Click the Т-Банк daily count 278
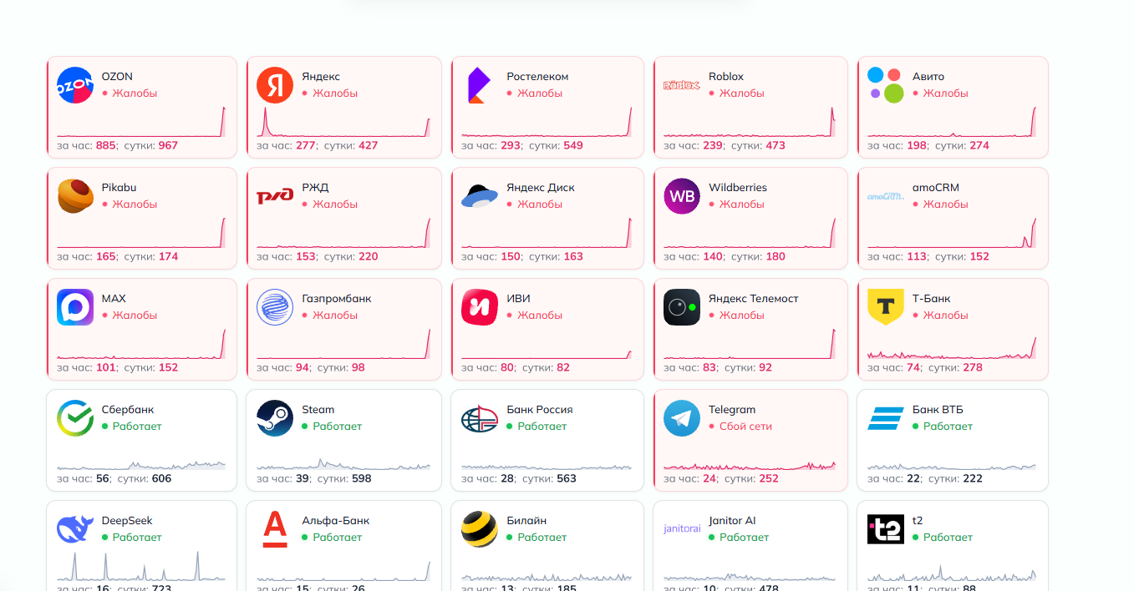 tap(973, 367)
